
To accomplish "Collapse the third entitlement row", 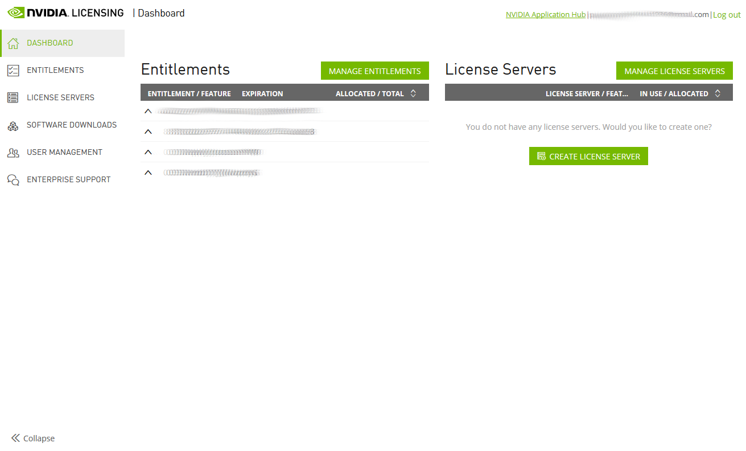I will [148, 152].
